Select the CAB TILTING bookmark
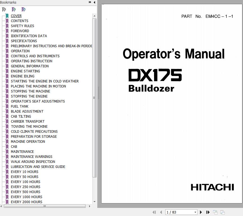The image size is (243, 216). [x=21, y=117]
